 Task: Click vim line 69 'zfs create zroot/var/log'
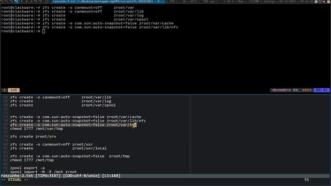tap(61, 101)
